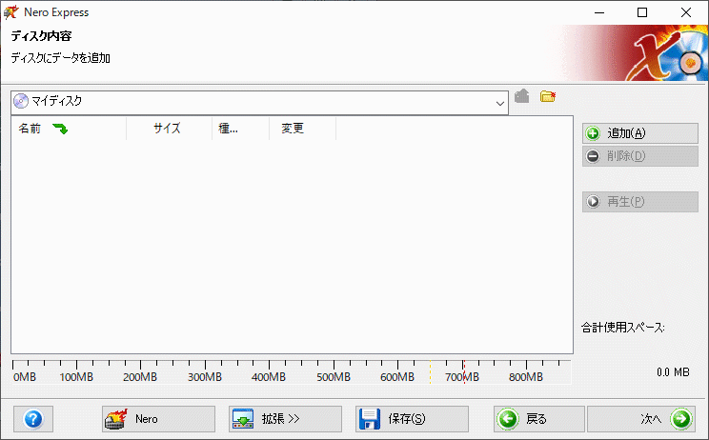Image resolution: width=709 pixels, height=440 pixels.
Task: Sort by the 変更 column header
Action: [302, 129]
